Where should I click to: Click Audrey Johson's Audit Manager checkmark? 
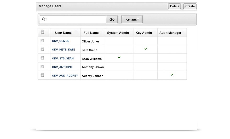172,75
